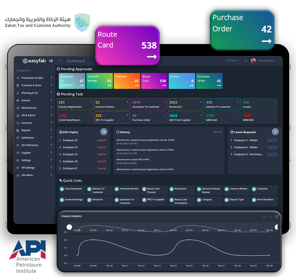Open the 1960 Credit Note/Return task
Viewport: 296px width, 277px height.
tap(75, 117)
